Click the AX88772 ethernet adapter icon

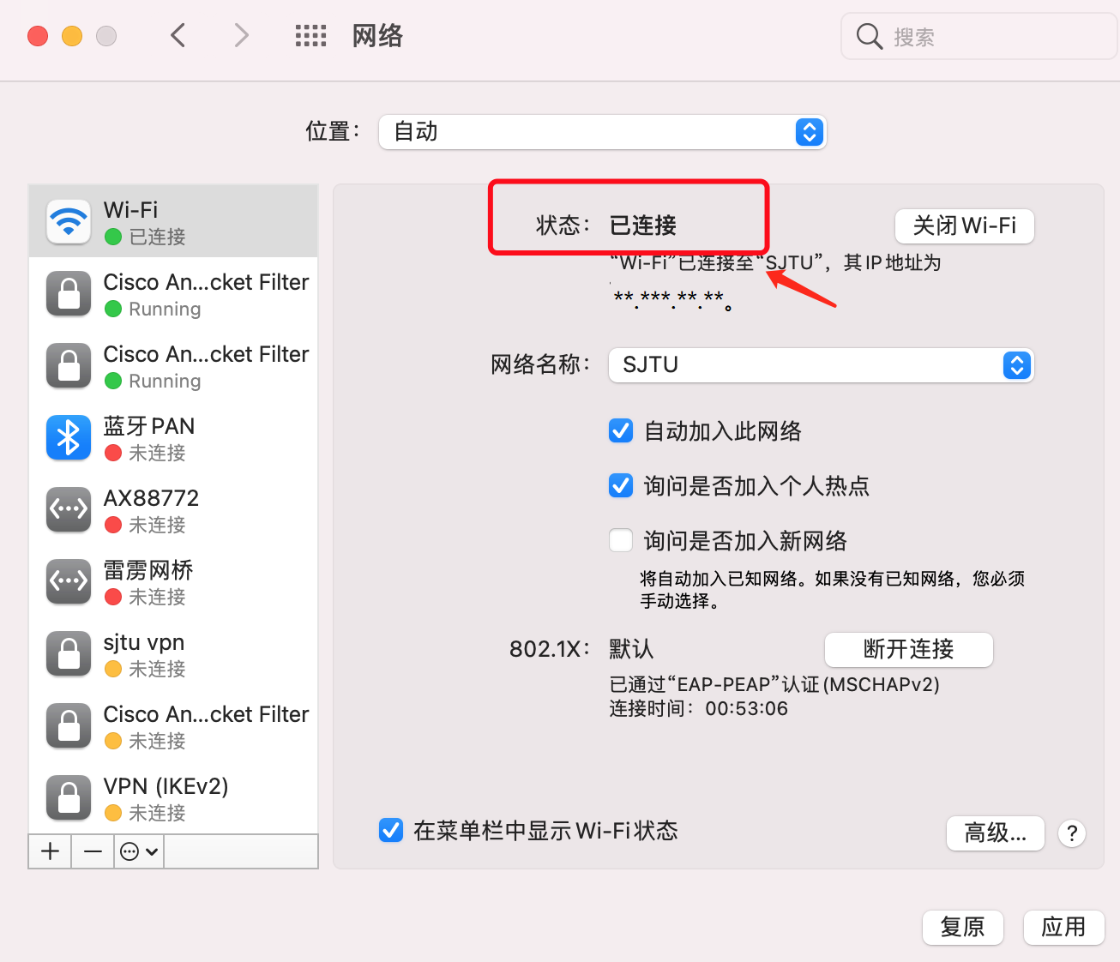pos(69,510)
